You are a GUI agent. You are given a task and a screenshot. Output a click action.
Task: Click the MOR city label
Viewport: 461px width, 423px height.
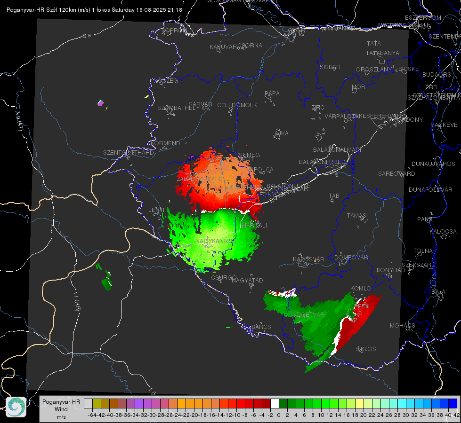point(359,86)
